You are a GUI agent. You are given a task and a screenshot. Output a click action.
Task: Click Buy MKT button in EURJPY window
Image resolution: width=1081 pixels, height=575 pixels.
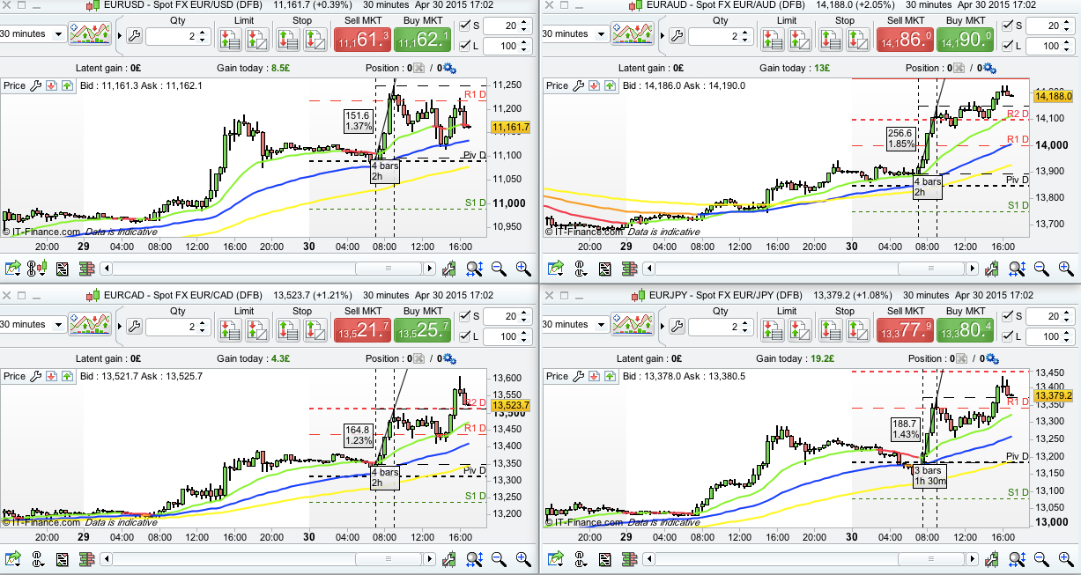(965, 330)
